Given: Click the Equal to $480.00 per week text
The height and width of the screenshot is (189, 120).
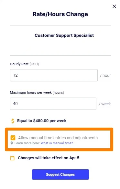Looking at the screenshot, I should click(x=42, y=121).
